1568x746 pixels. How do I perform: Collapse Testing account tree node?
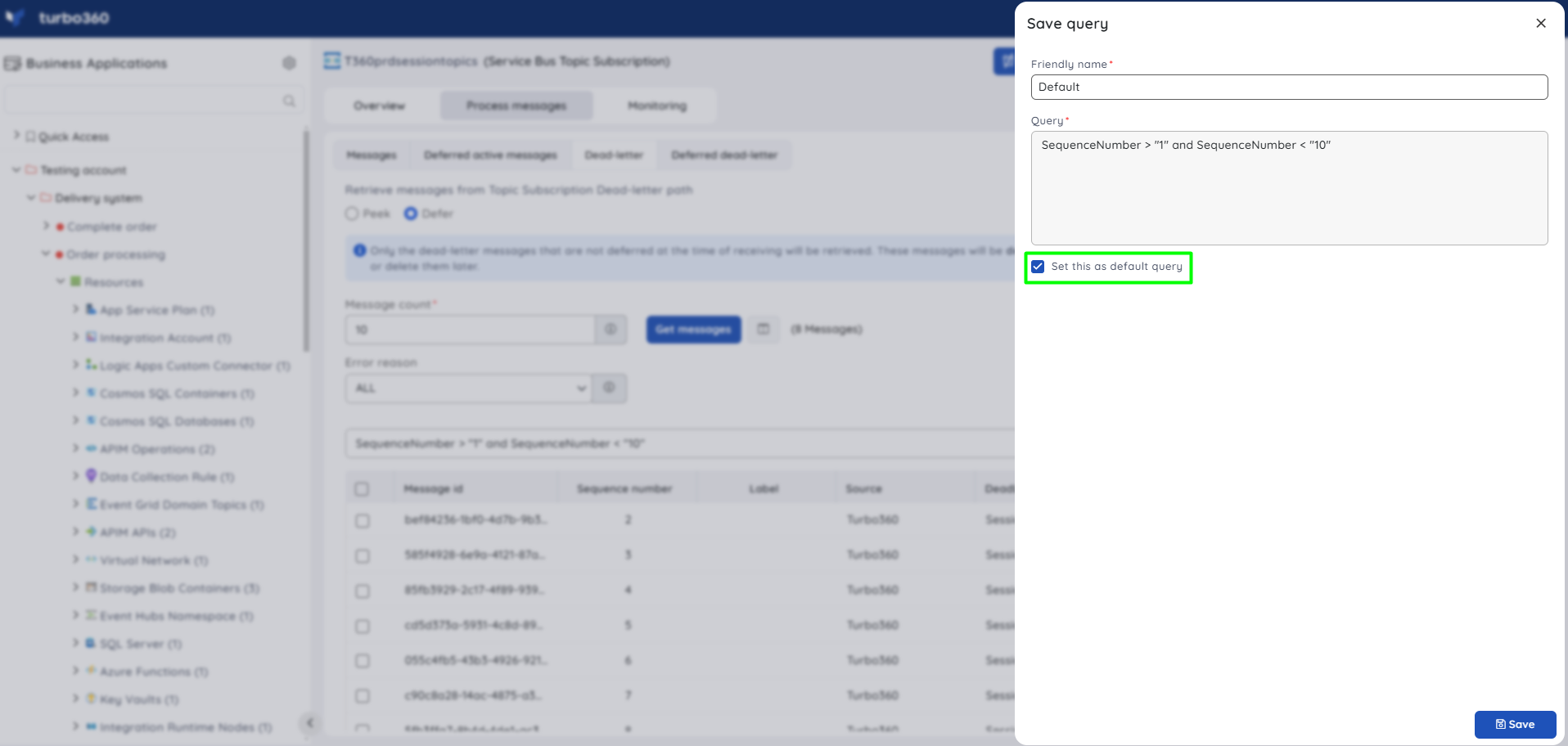coord(16,169)
